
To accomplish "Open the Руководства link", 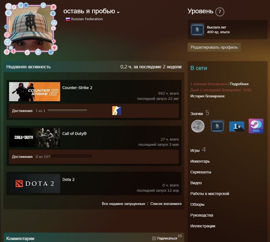I will coord(202,215).
